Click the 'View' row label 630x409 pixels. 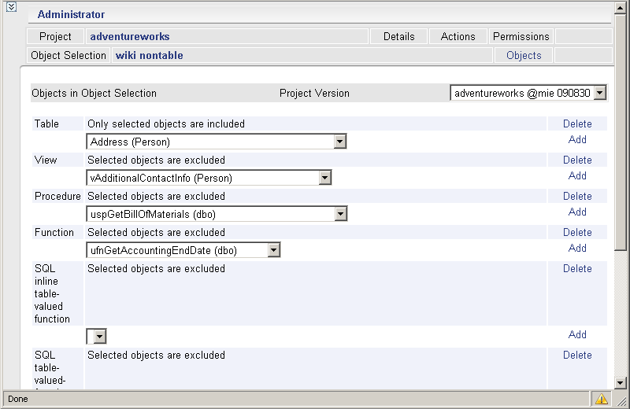(46, 160)
